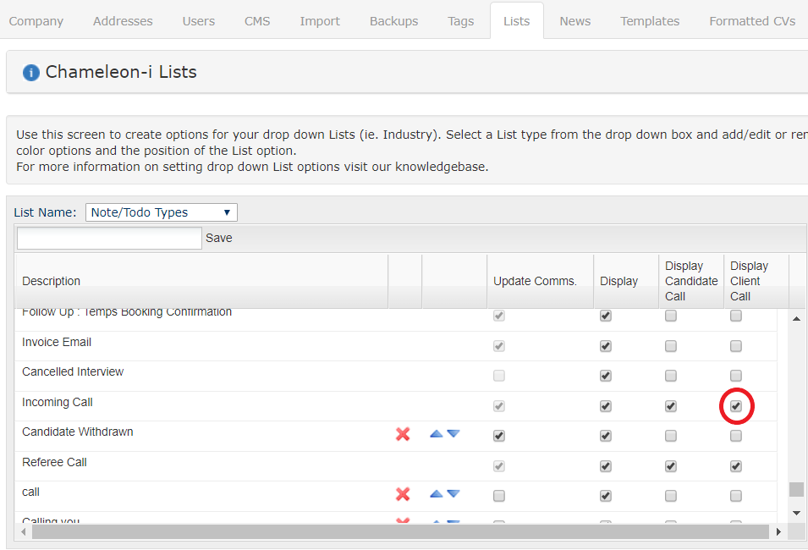808x550 pixels.
Task: Click the horizontal scrollbar thumb
Action: coord(400,531)
